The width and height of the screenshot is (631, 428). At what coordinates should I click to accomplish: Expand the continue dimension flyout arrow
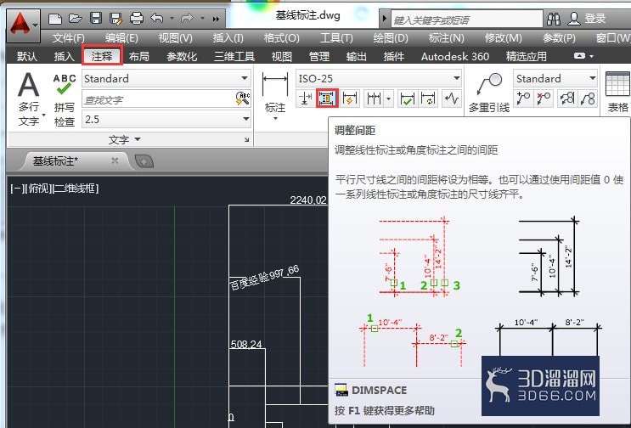click(388, 99)
